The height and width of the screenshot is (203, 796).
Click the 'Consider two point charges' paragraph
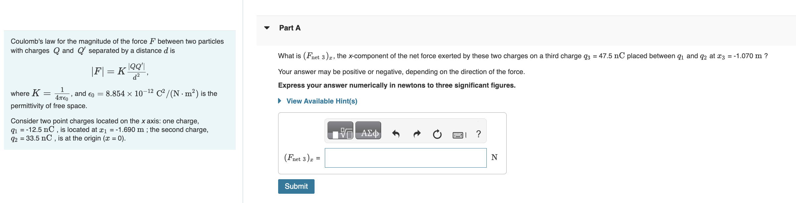(109, 130)
